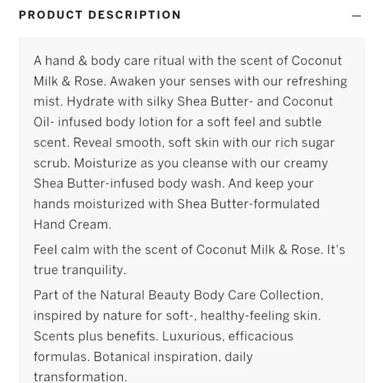This screenshot has height=383, width=383.
Task: Click the line 'formulas. Botanical inspiration, daily'
Action: click(143, 357)
